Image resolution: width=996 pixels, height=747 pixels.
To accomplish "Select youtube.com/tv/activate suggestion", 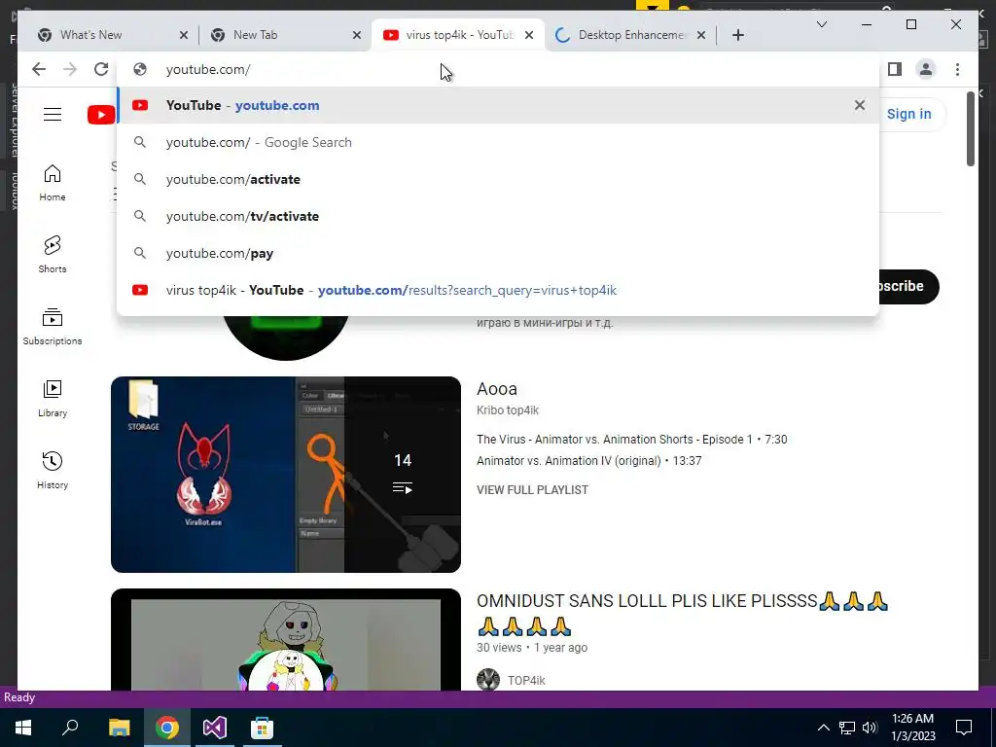I will tap(498, 216).
